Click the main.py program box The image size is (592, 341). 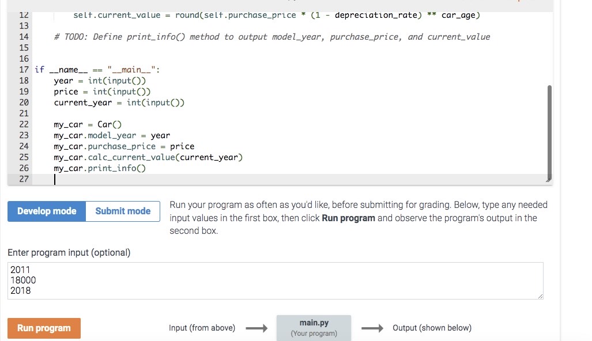click(314, 327)
